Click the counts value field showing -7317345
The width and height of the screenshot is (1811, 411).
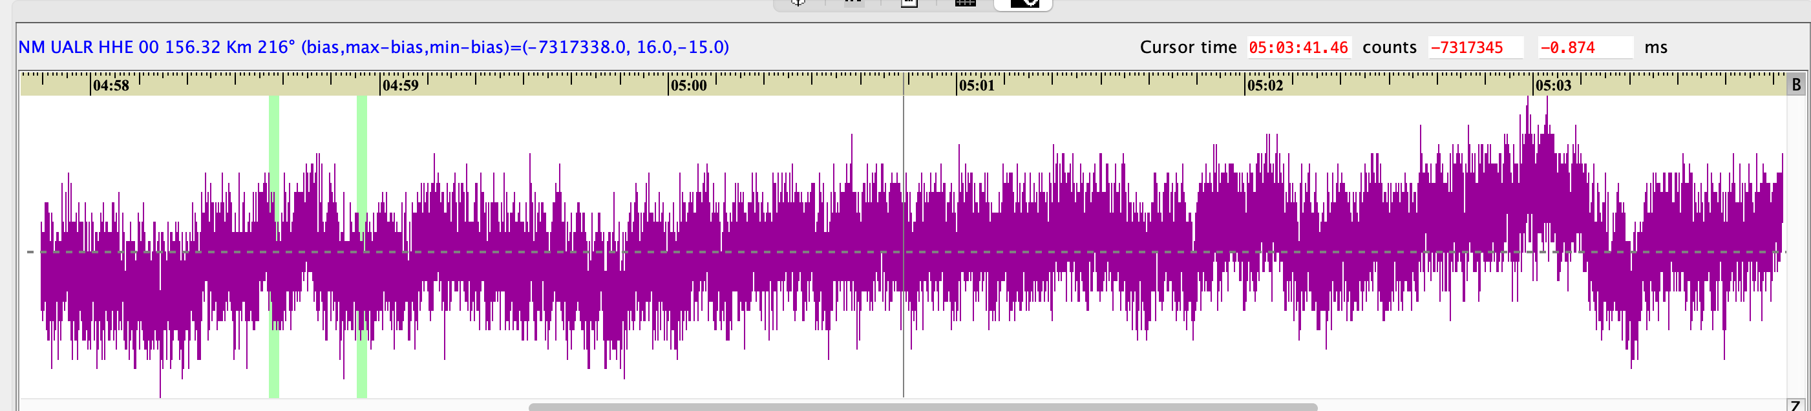[1475, 48]
